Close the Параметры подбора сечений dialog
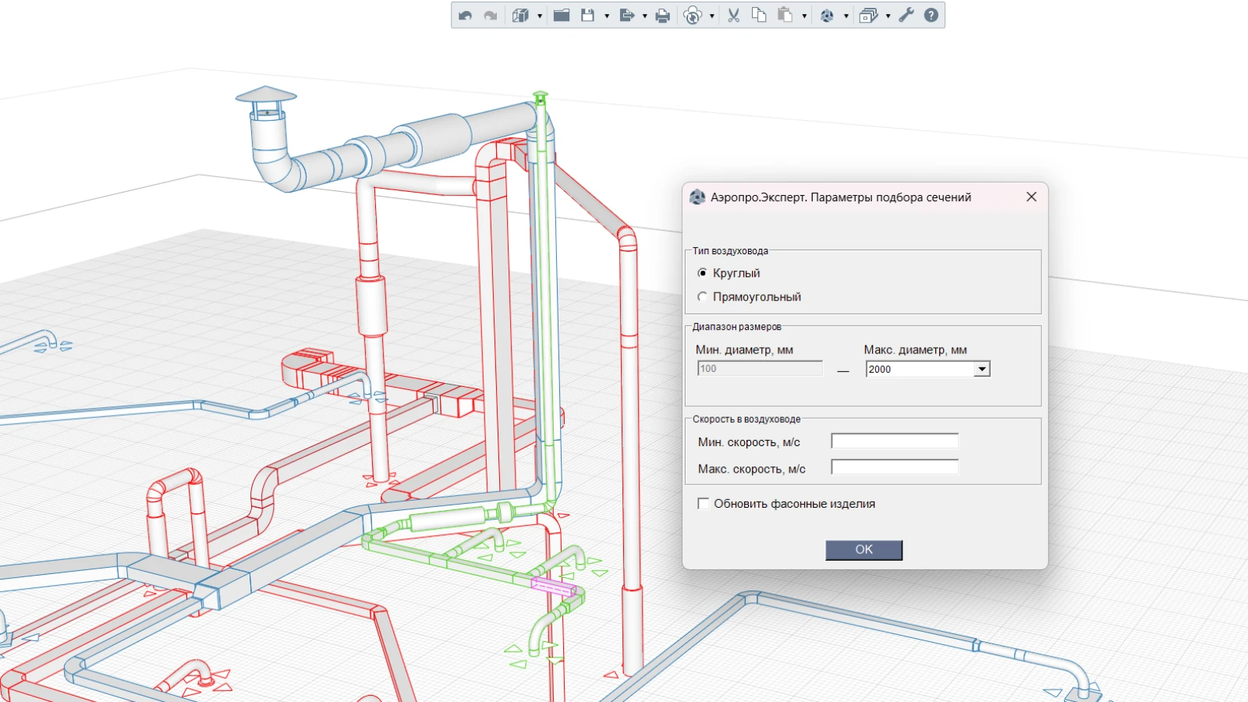 point(1031,197)
